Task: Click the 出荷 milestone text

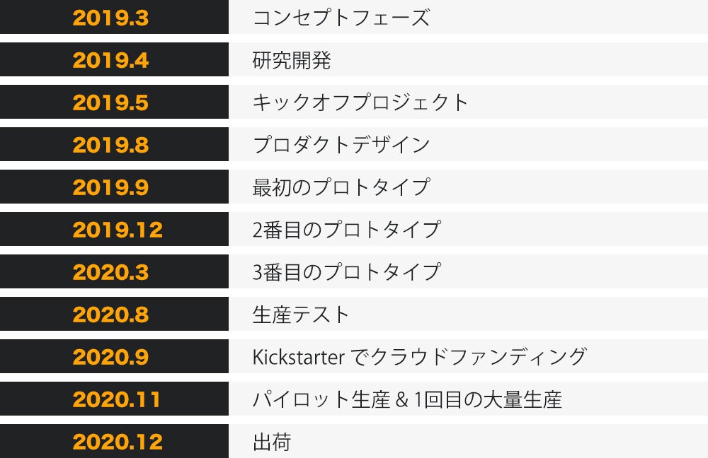Action: [272, 442]
